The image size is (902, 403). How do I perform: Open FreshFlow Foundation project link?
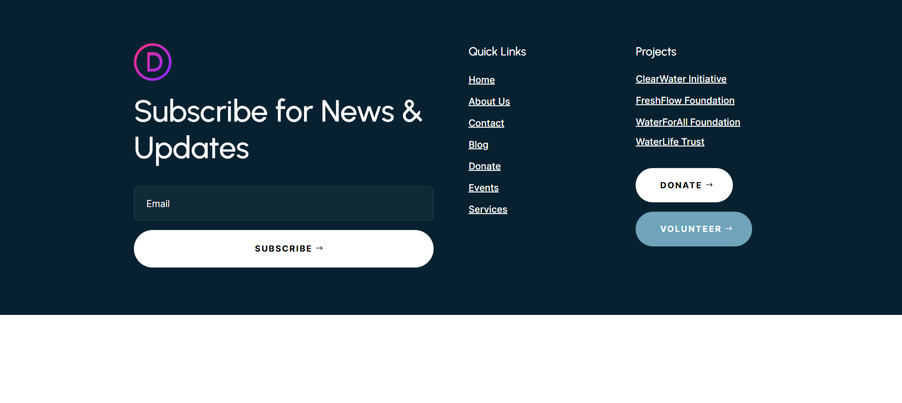click(x=685, y=100)
